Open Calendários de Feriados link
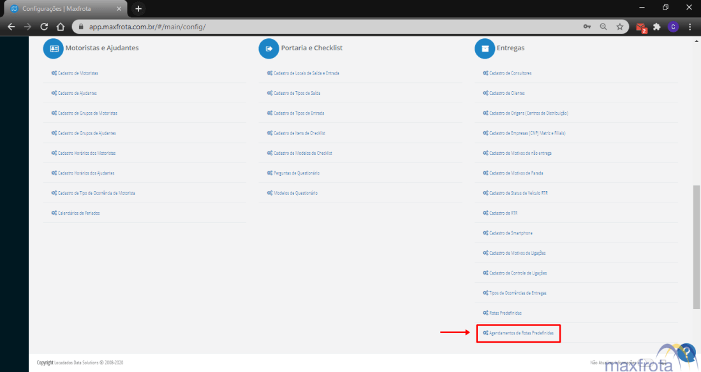The width and height of the screenshot is (701, 372). [x=78, y=213]
